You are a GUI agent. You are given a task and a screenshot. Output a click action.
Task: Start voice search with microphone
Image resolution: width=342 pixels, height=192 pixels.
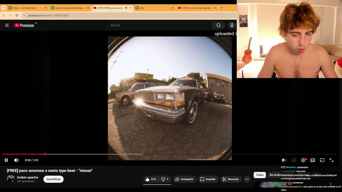point(232,25)
